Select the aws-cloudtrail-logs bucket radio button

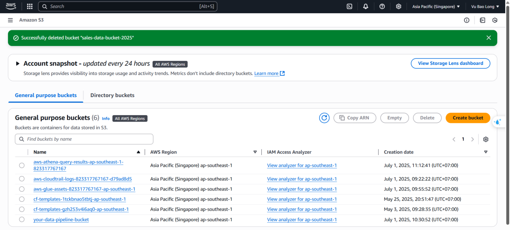point(22,179)
